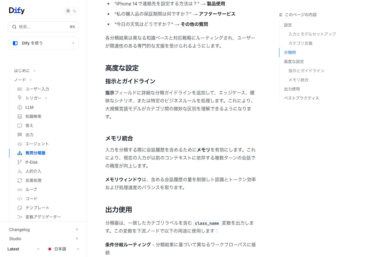The image size is (366, 257).
Task: Open 人的介入 page in sidebar
Action: click(33, 171)
